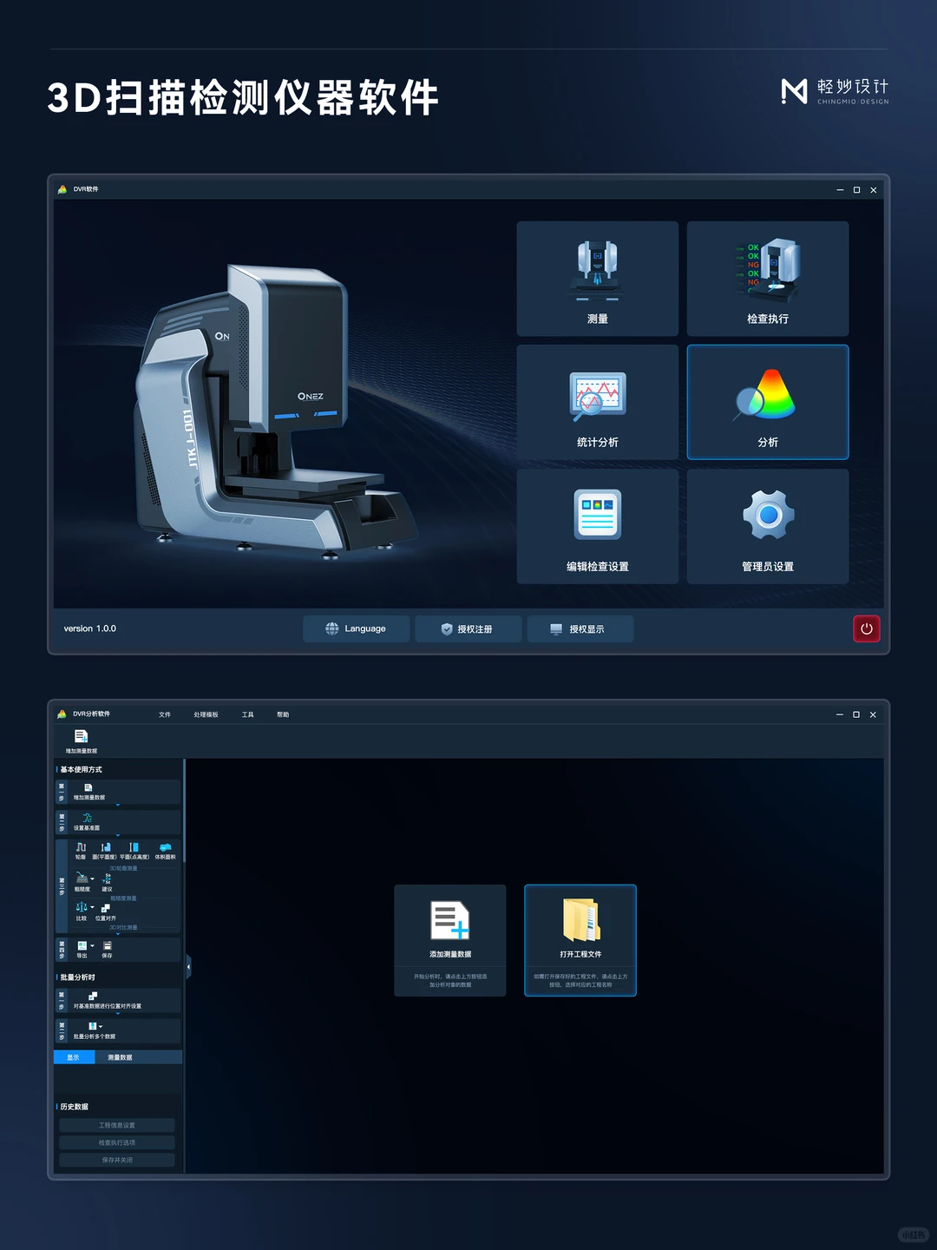937x1250 pixels.
Task: Select the 比较 compare scales icon
Action: [x=81, y=908]
